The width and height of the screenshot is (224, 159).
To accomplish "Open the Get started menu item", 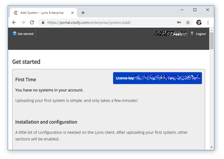I will click(26, 34).
